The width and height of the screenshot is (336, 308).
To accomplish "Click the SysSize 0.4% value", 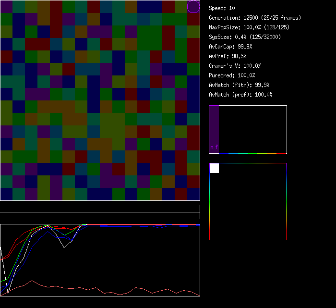I will (x=245, y=37).
